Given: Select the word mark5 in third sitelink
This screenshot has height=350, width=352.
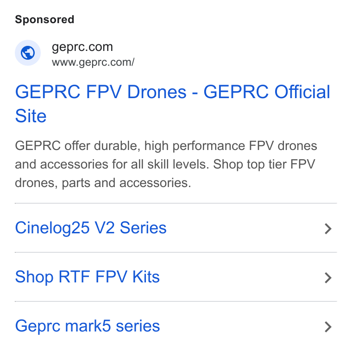Looking at the screenshot, I should coord(88,326).
